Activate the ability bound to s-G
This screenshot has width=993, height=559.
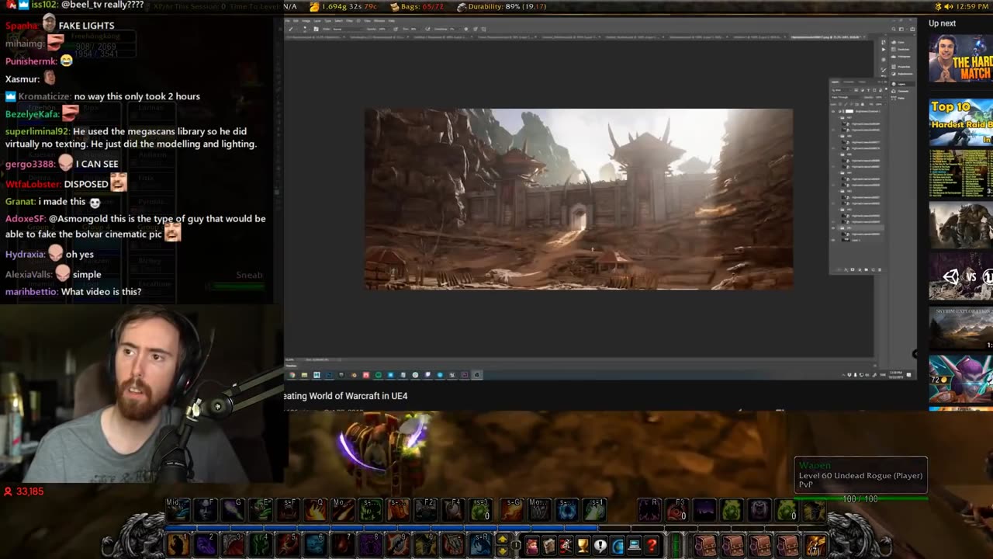[511, 509]
